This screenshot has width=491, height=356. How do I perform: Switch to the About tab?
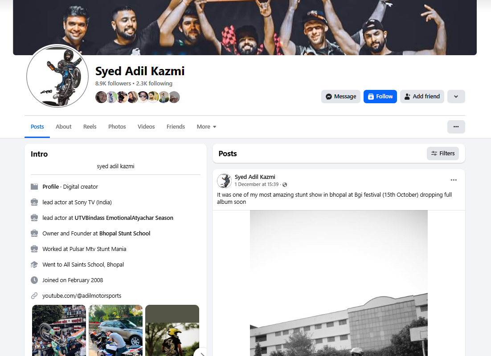tap(64, 127)
